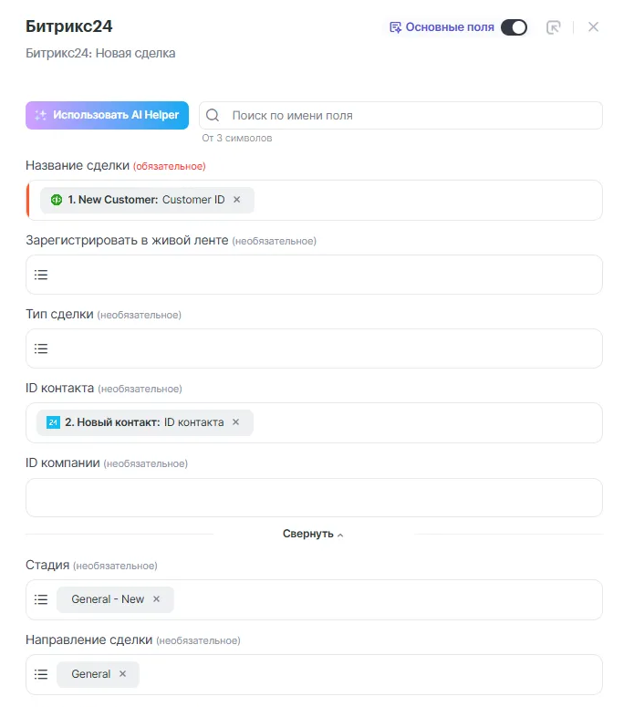Image resolution: width=634 pixels, height=707 pixels.
Task: Select the 1. New Customer tag
Action: 137,200
